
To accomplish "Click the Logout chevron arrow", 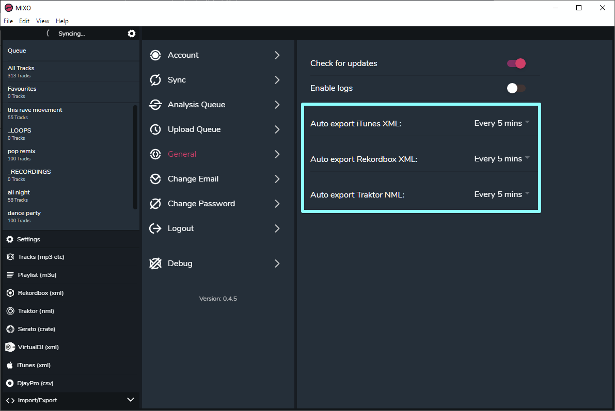I will click(277, 228).
